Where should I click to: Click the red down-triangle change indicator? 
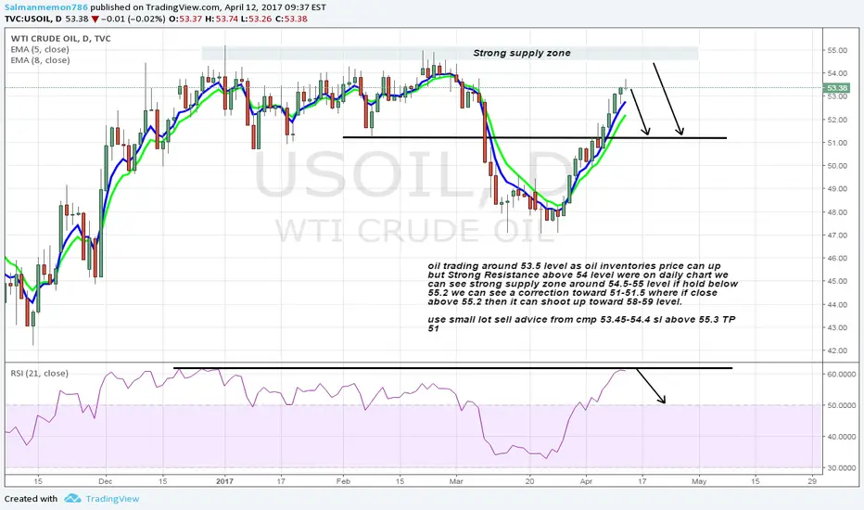tap(95, 19)
